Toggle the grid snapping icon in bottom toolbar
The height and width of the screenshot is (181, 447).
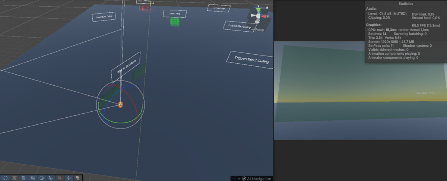tap(33, 178)
